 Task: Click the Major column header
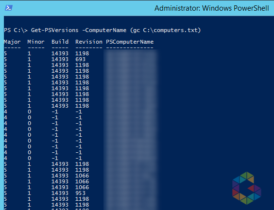click(x=12, y=42)
